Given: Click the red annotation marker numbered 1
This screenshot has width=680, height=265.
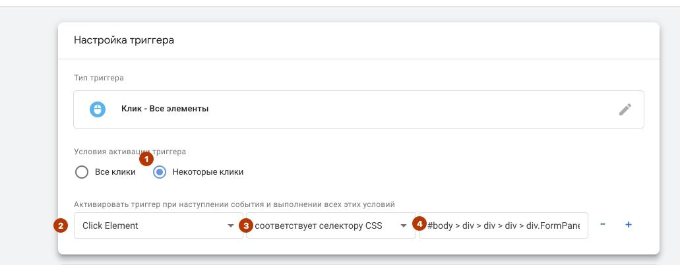Looking at the screenshot, I should click(x=146, y=160).
